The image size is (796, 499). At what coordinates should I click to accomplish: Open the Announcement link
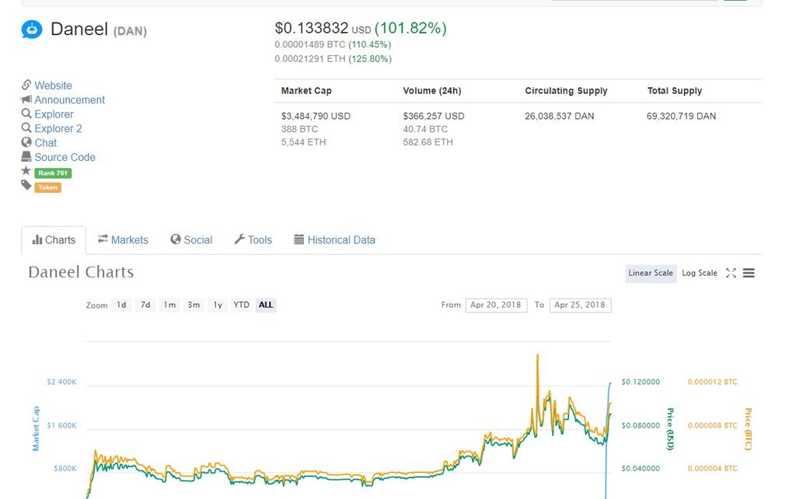[69, 100]
